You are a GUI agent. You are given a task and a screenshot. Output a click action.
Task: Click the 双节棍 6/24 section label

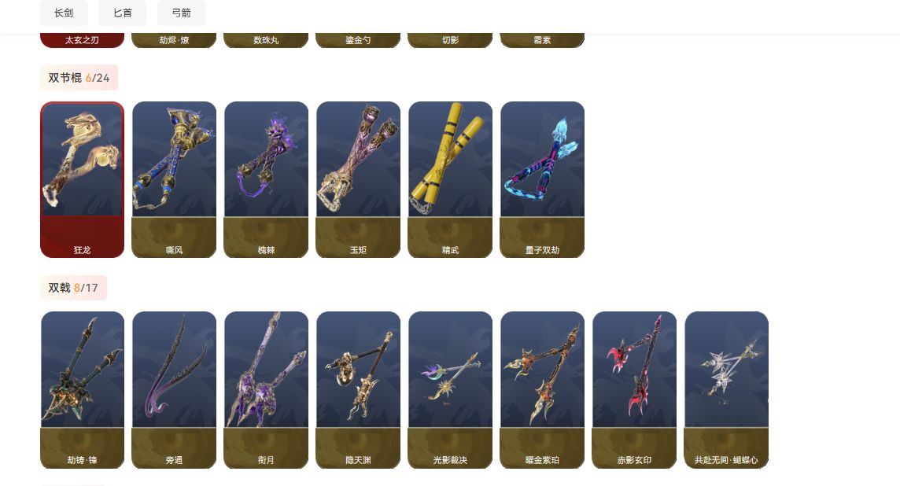tap(79, 78)
